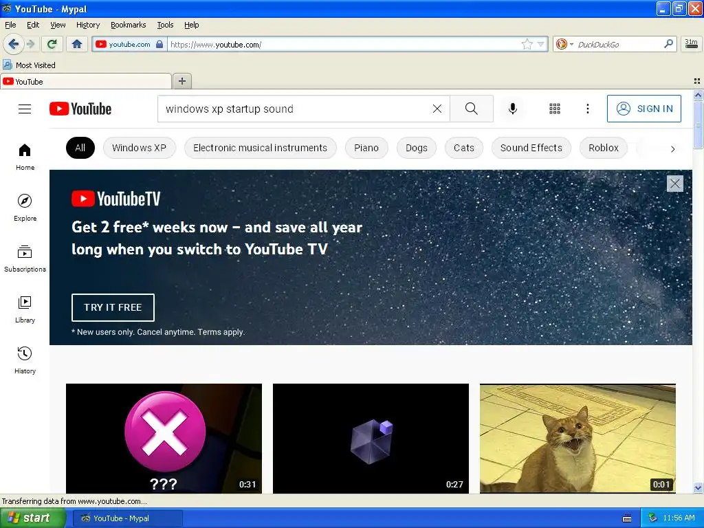Open Explore in the sidebar

click(25, 208)
